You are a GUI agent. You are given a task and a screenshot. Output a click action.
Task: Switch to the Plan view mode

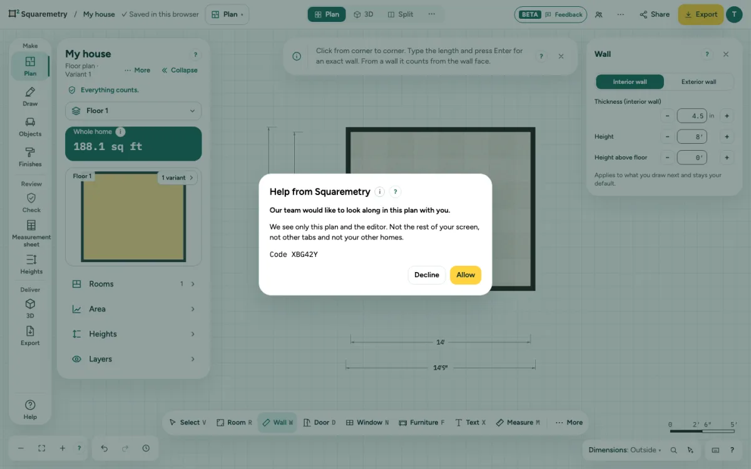coord(327,14)
